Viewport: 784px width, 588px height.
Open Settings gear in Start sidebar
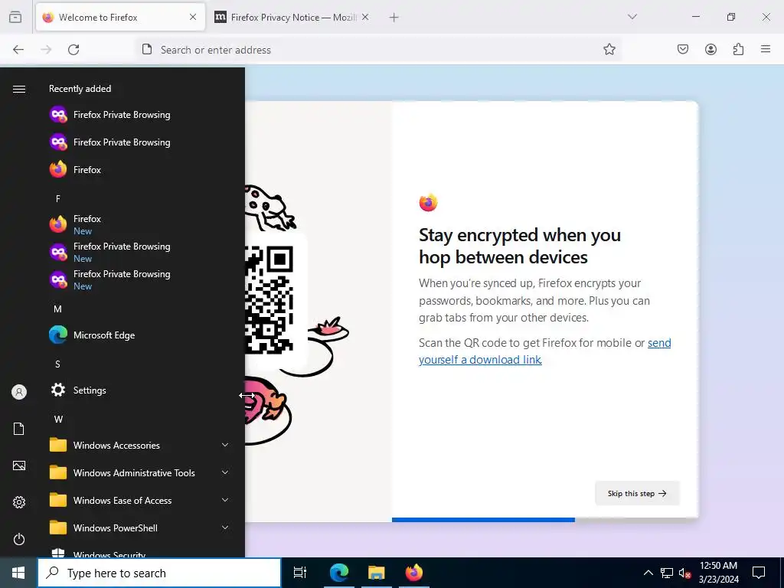[19, 502]
